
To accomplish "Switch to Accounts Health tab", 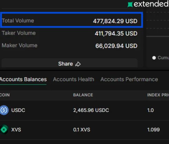I will [73, 79].
